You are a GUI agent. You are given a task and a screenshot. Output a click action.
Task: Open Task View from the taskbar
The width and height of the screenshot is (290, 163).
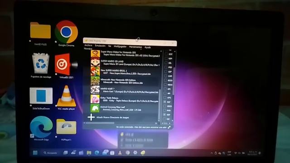[65, 153]
